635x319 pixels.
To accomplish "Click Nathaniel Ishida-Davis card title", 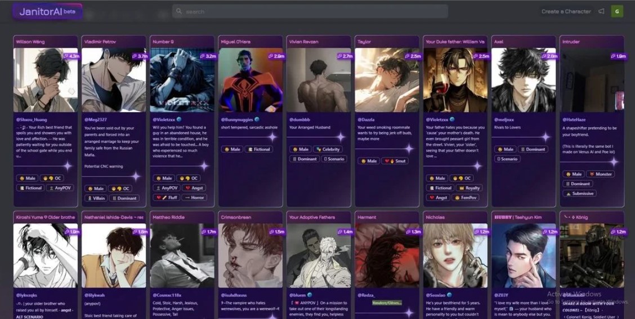I will (114, 217).
